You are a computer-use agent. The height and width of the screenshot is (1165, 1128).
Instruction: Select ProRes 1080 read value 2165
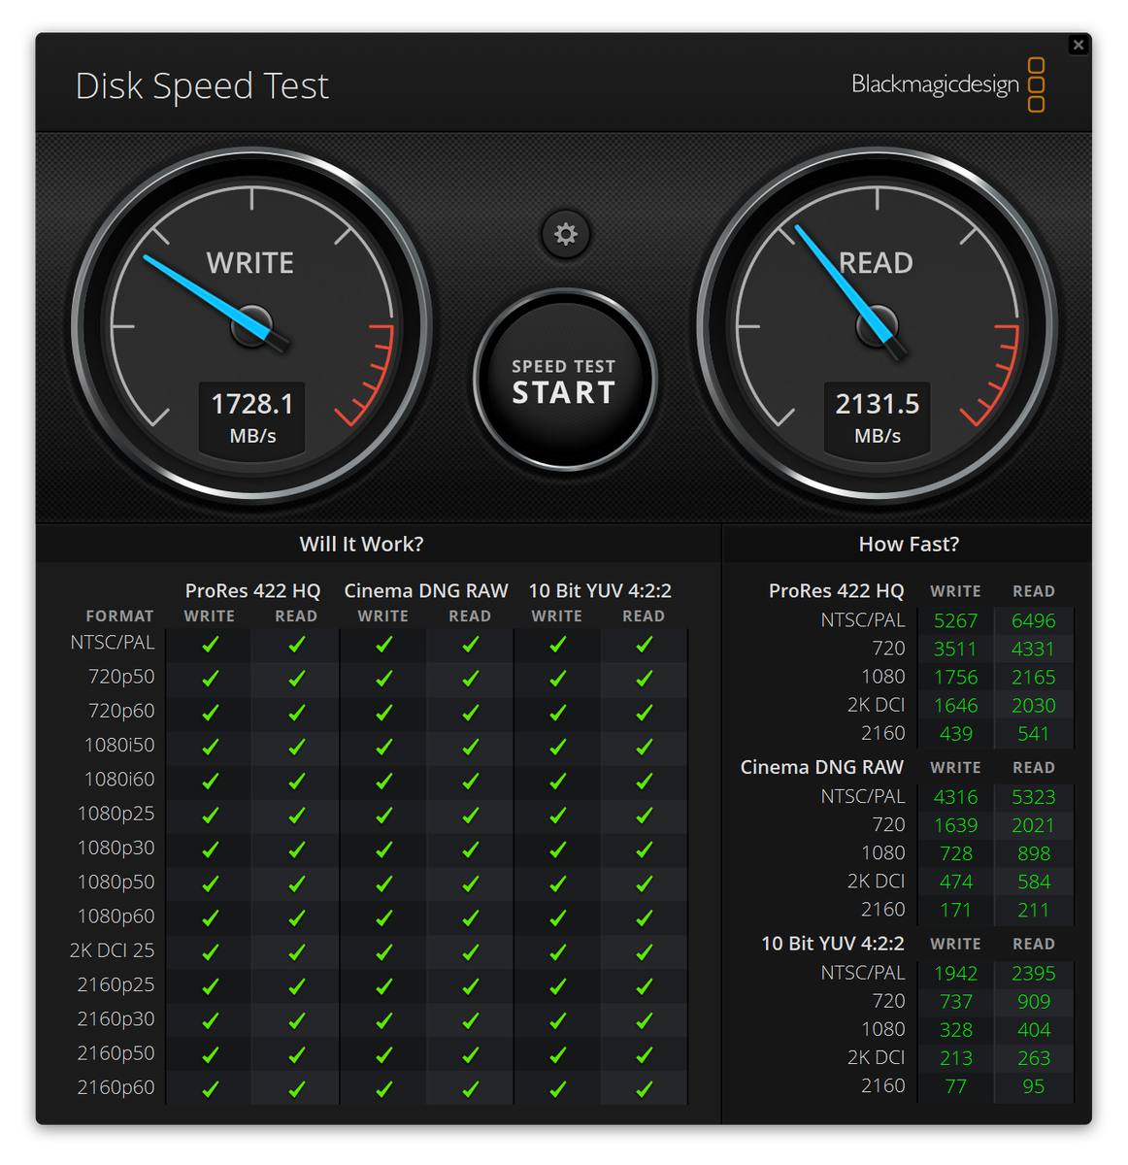pos(1033,677)
